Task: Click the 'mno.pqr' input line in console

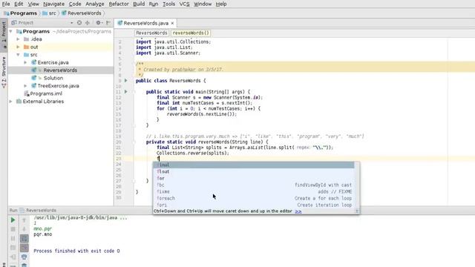Action: click(43, 229)
